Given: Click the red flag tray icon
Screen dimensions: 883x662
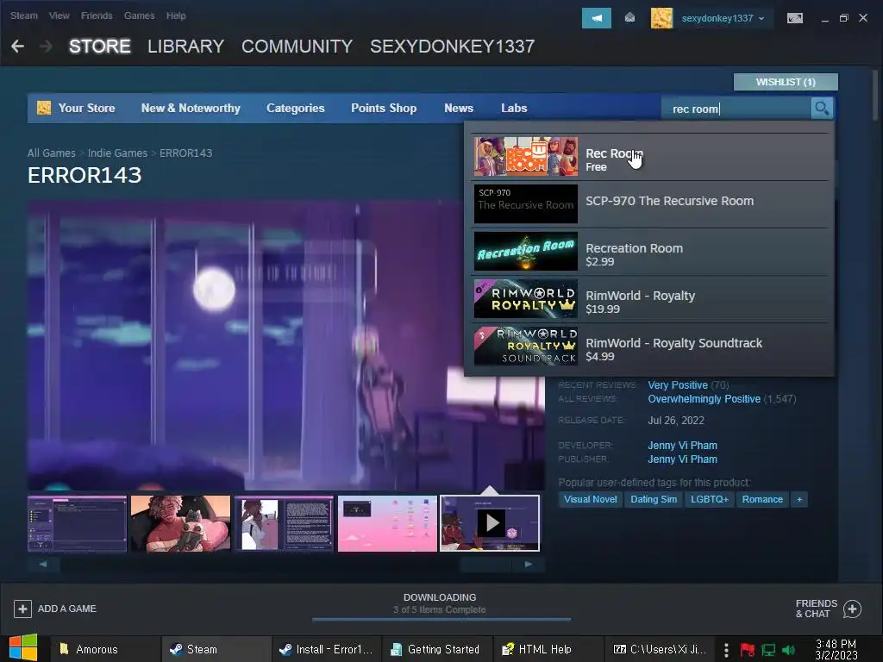Looking at the screenshot, I should tap(748, 650).
